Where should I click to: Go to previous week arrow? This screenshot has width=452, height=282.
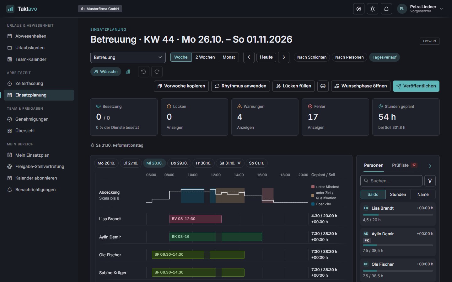coord(249,57)
